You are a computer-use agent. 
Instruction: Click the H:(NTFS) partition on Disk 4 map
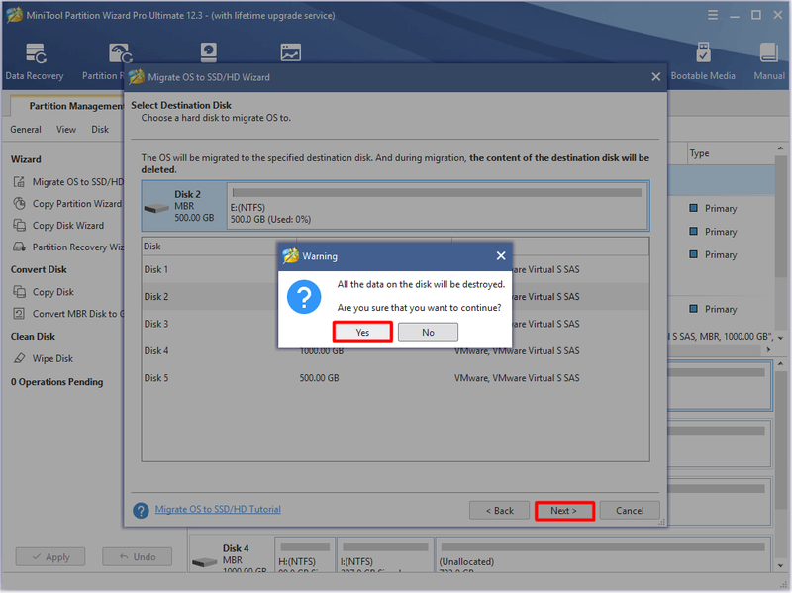pos(305,554)
